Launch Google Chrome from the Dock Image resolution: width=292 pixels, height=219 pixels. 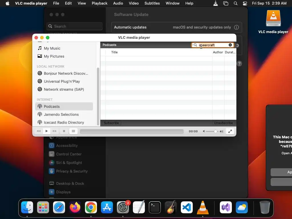pos(91,207)
